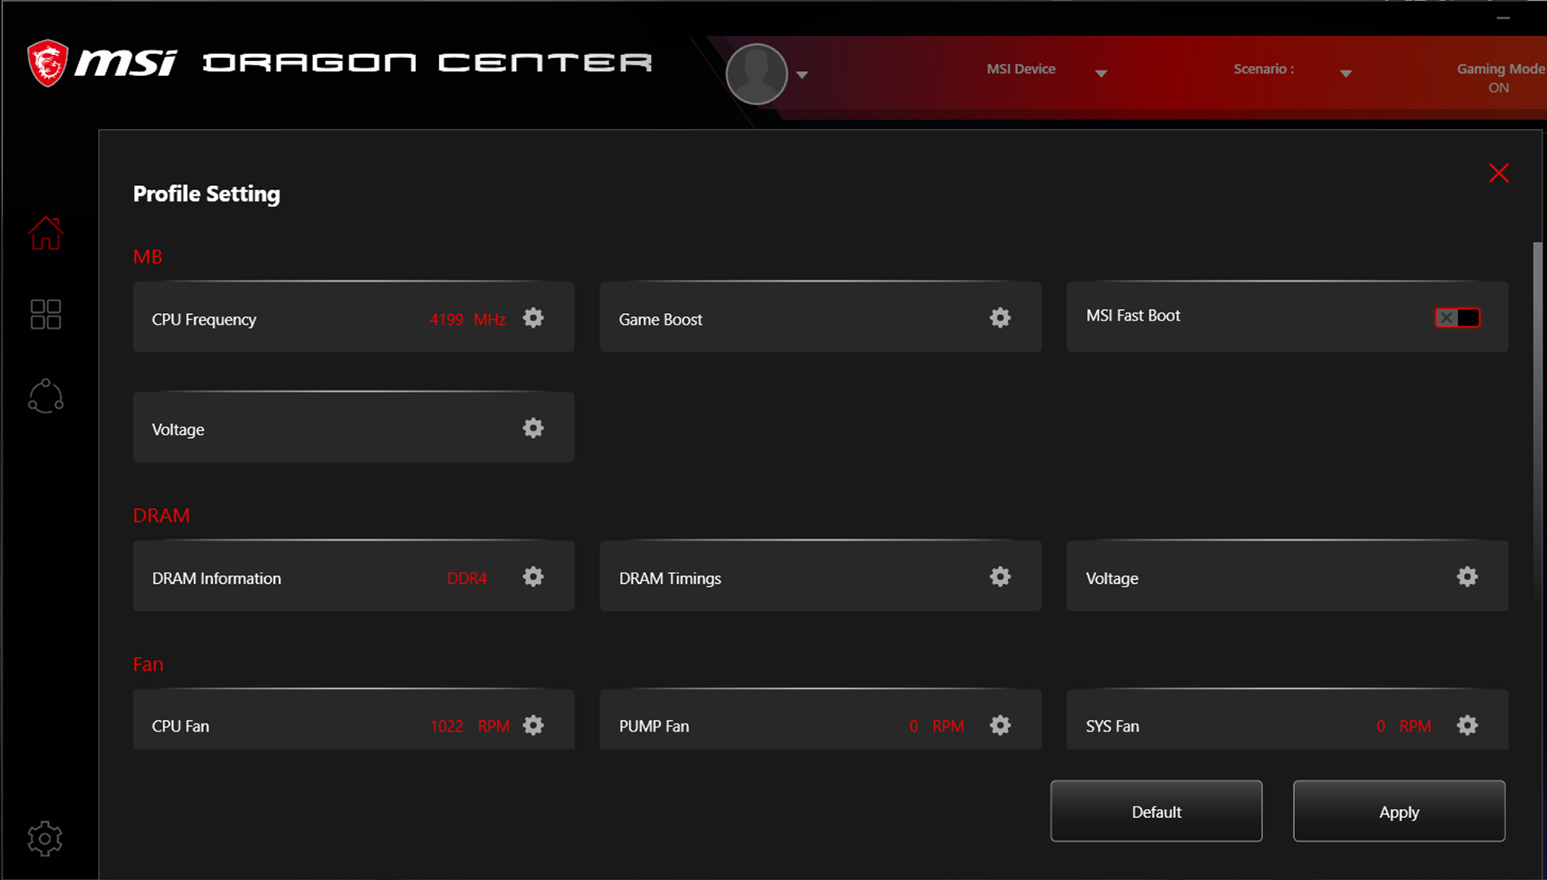Click the MSI dragon shield logo
This screenshot has height=880, width=1547.
coord(47,63)
